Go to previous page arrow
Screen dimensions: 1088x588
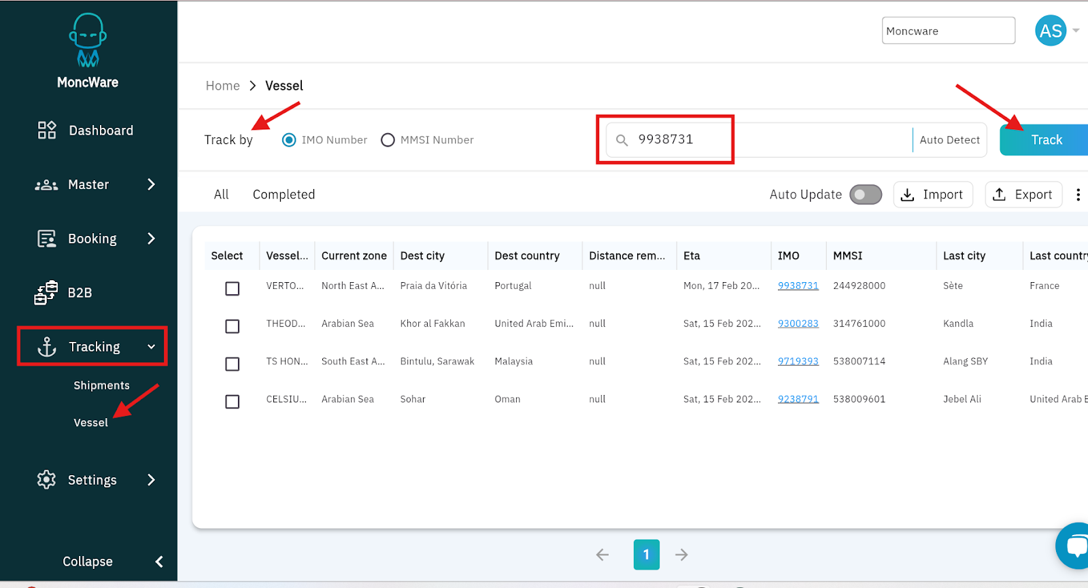point(602,555)
